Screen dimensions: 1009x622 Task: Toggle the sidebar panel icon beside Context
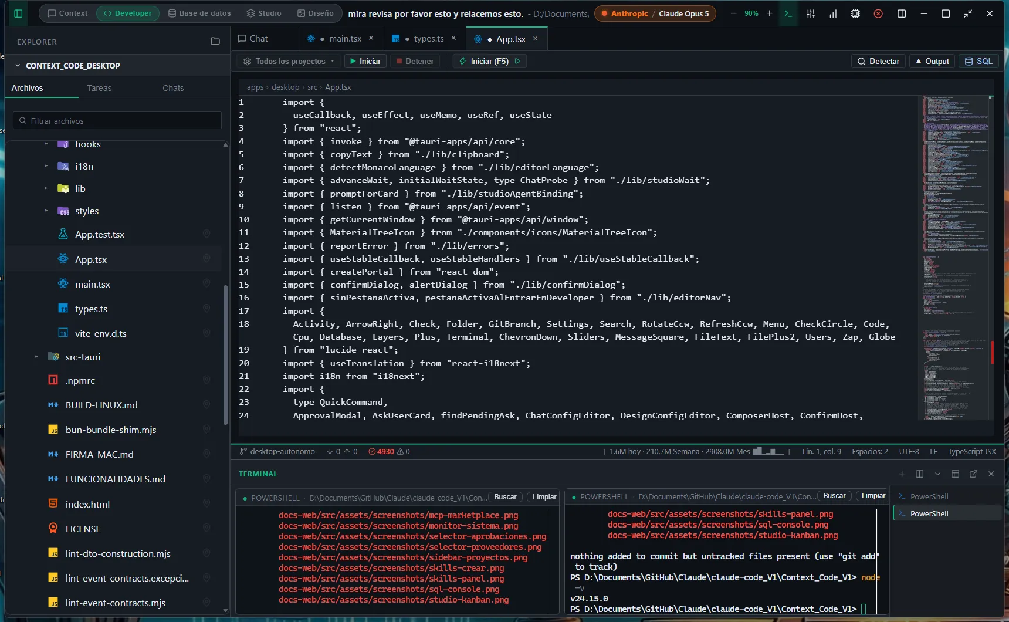tap(18, 13)
